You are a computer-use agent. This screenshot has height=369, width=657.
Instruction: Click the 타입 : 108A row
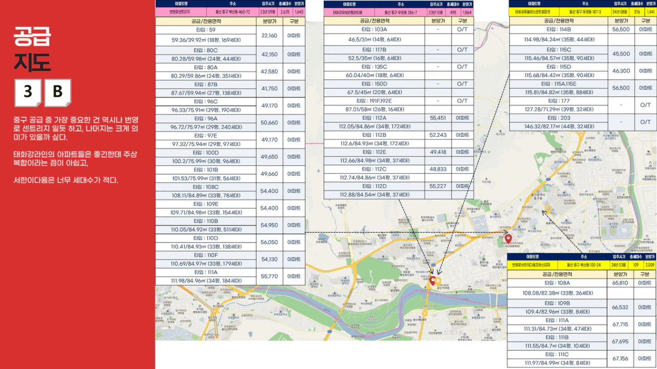[557, 283]
